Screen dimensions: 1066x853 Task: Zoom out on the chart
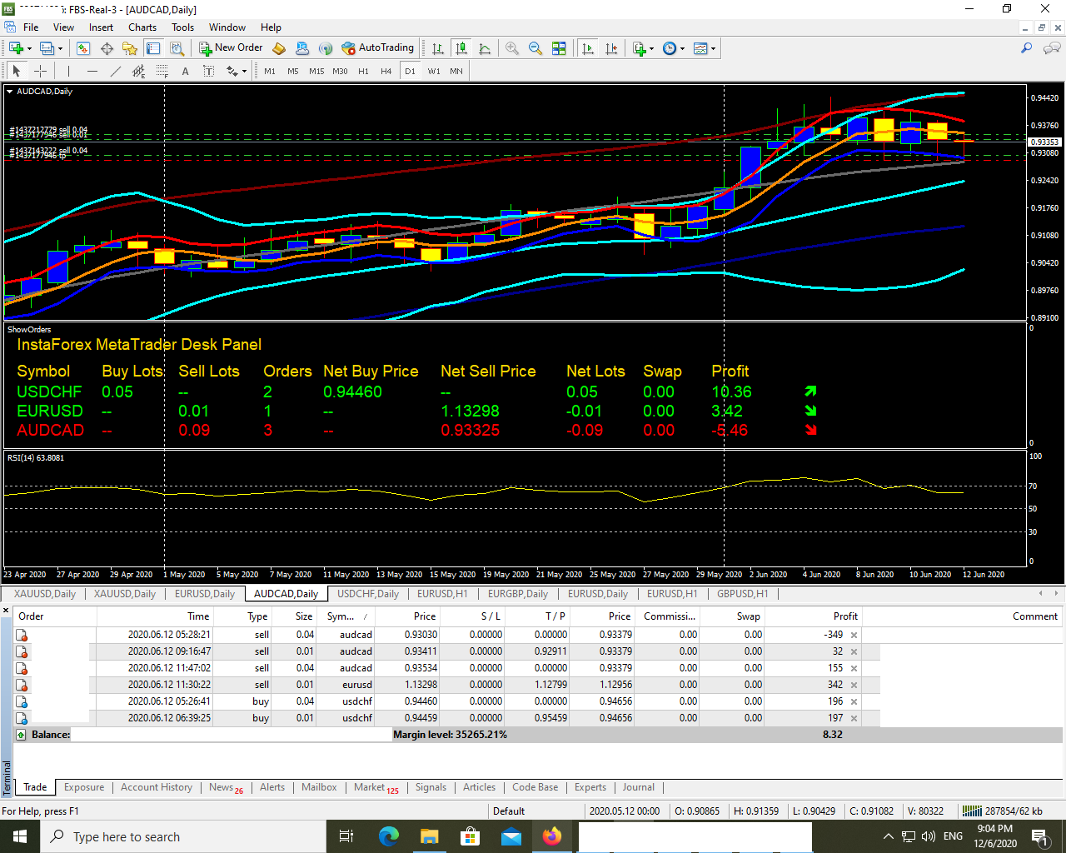pos(535,48)
